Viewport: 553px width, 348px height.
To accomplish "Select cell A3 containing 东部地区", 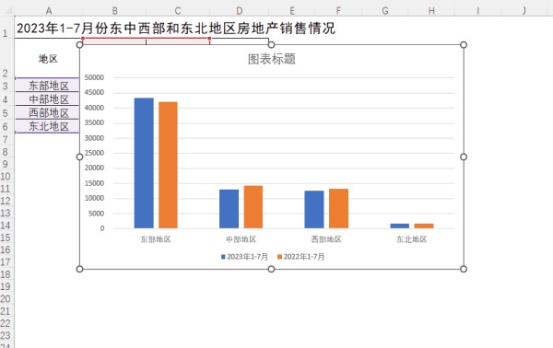I will 47,86.
